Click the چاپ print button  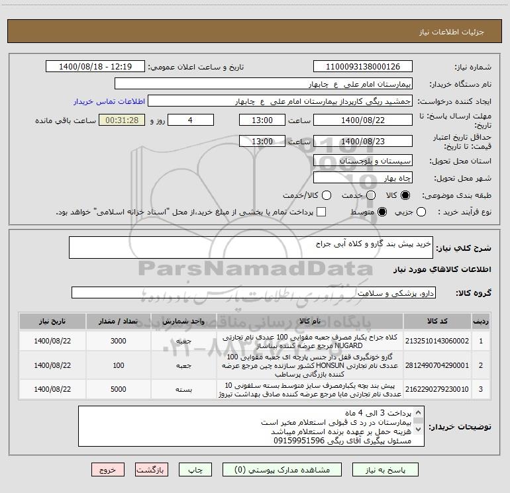195,470
